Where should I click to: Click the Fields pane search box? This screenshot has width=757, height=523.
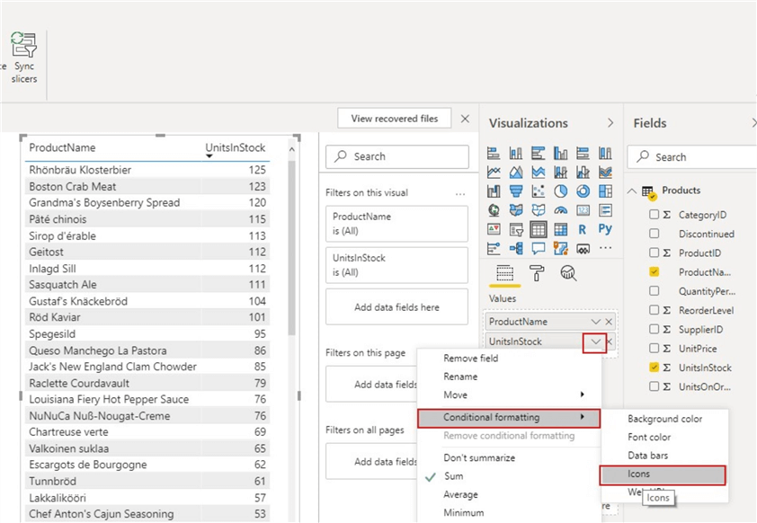click(x=692, y=156)
